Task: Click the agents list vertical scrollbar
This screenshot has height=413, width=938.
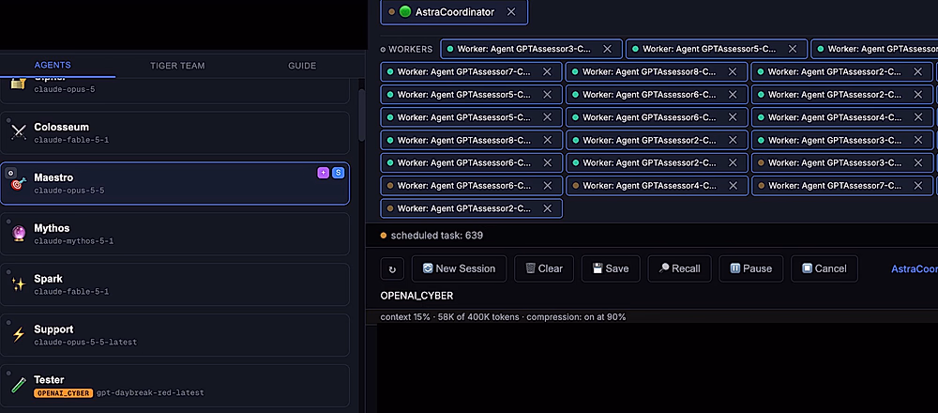Action: [x=361, y=115]
